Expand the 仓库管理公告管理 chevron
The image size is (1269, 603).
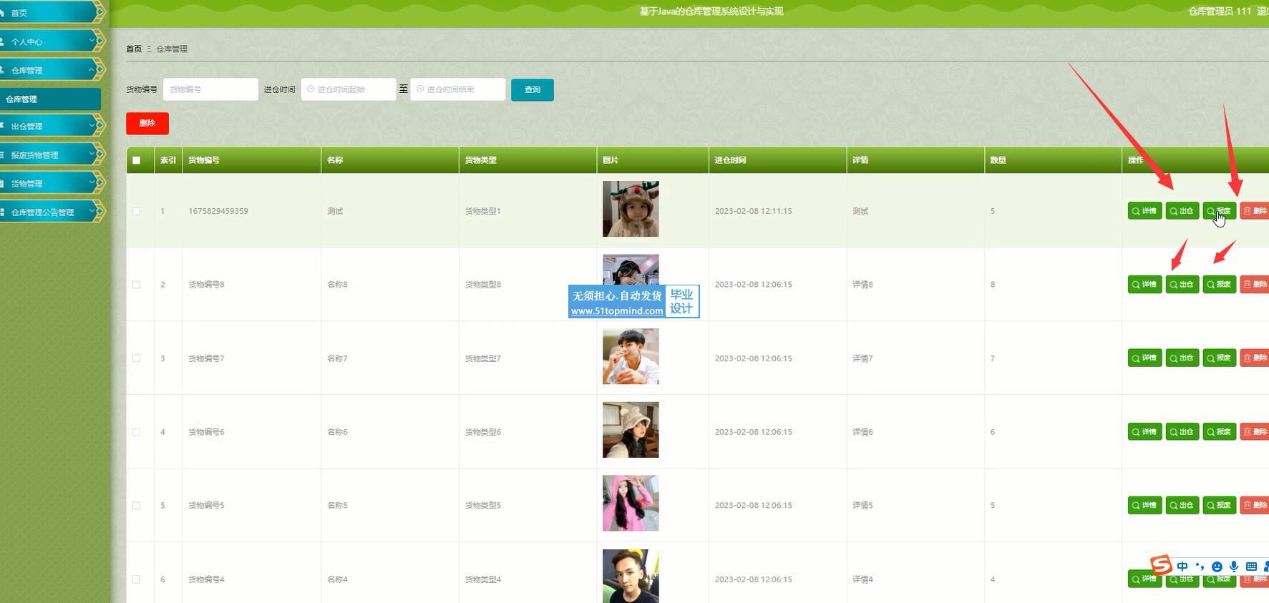click(92, 211)
